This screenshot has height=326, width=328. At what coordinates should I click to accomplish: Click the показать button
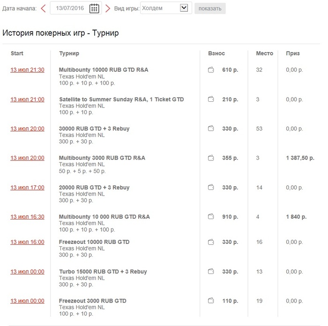(210, 8)
